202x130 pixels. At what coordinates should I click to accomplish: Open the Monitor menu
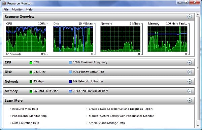point(17,9)
